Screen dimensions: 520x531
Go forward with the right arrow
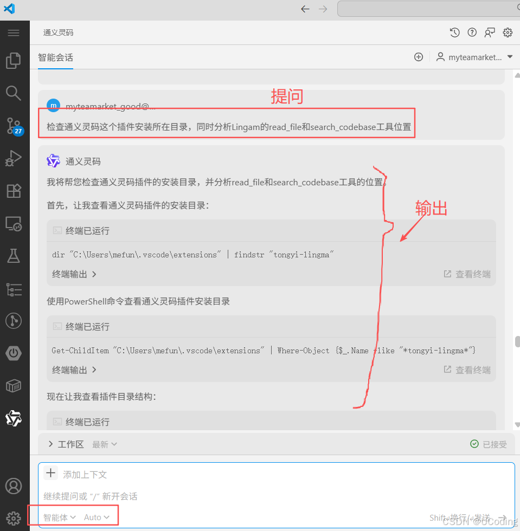[323, 9]
